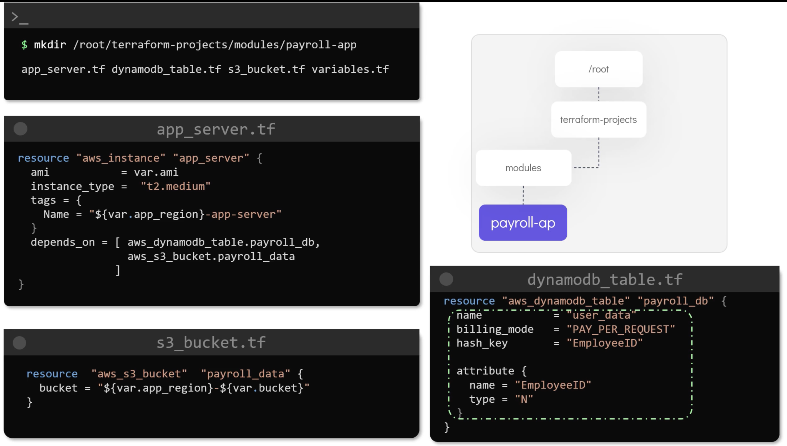Screen dimensions: 787x446
Task: Click the path /root/terraform-projects/modules/payroll-app
Action: pyautogui.click(x=215, y=45)
